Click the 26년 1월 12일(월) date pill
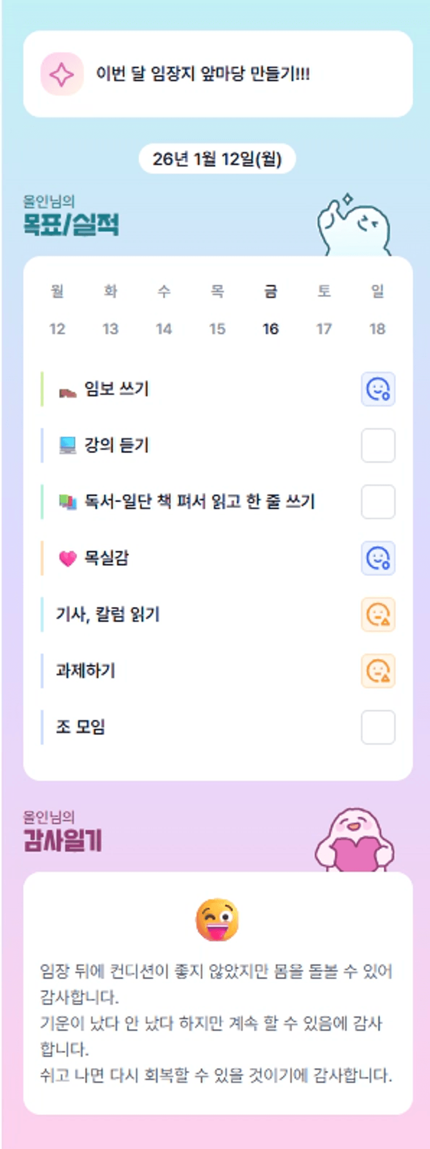The width and height of the screenshot is (430, 1149). click(x=217, y=159)
